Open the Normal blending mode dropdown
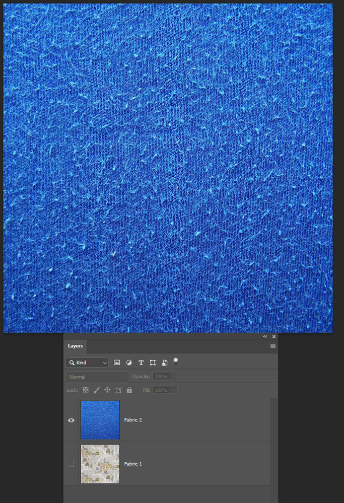 97,377
